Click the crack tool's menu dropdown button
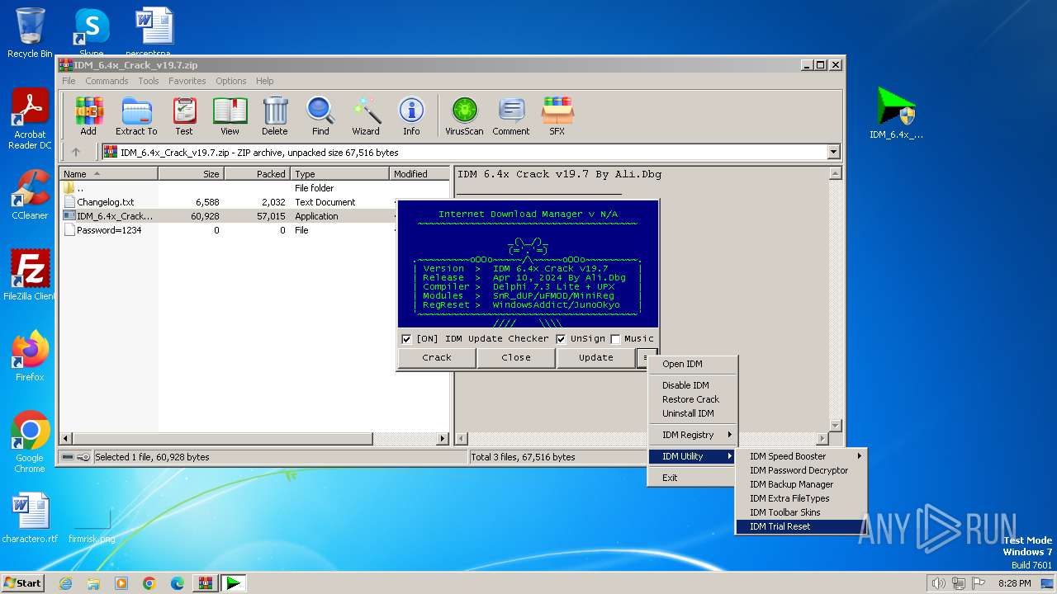This screenshot has height=594, width=1057. point(647,357)
